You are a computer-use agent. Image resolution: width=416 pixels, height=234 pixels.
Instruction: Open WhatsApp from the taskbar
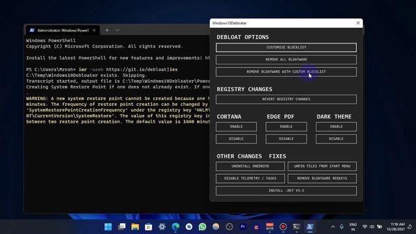pos(202,227)
